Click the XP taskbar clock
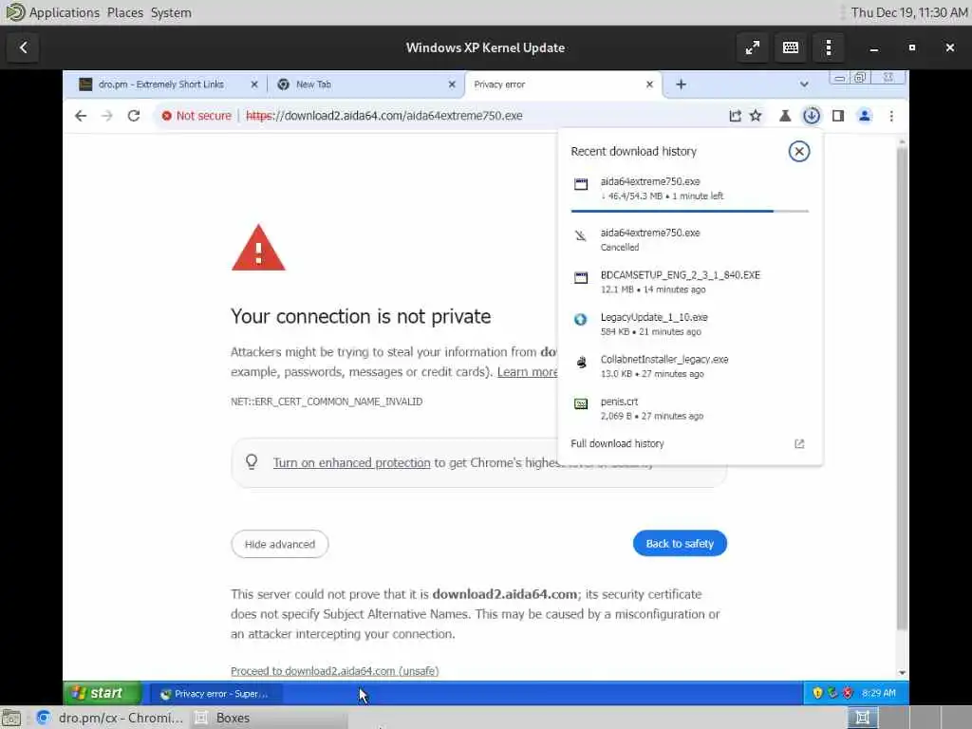This screenshot has height=729, width=972. click(x=879, y=693)
